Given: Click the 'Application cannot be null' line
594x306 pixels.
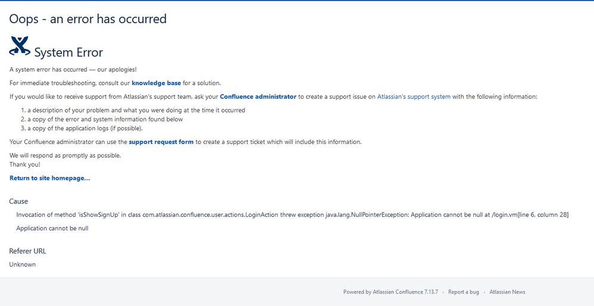Looking at the screenshot, I should click(x=52, y=229).
